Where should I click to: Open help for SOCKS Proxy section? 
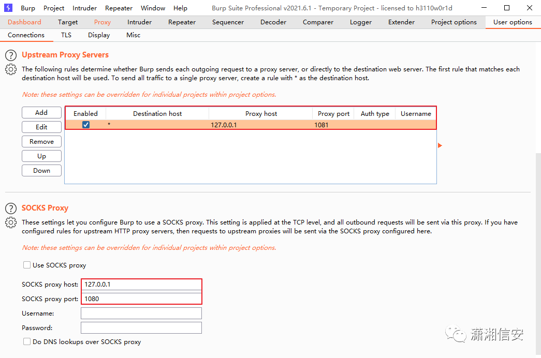tap(11, 208)
